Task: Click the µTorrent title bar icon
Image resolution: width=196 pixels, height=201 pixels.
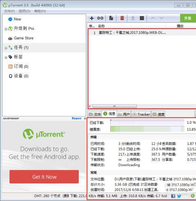Action: (x=5, y=5)
